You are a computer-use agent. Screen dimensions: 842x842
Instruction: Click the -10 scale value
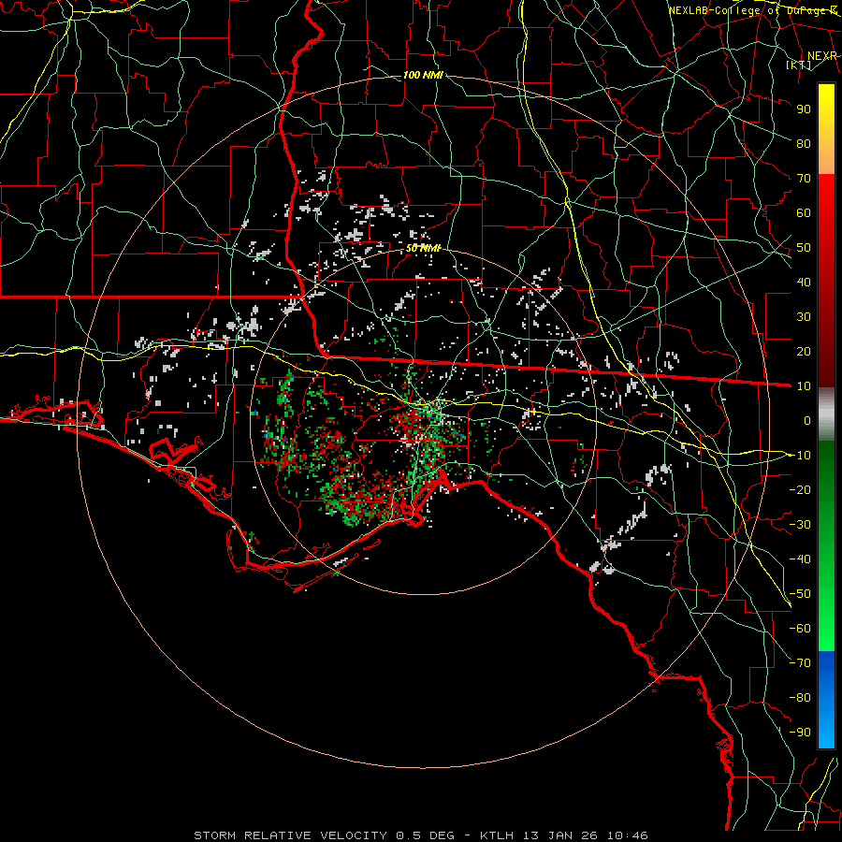(x=800, y=456)
